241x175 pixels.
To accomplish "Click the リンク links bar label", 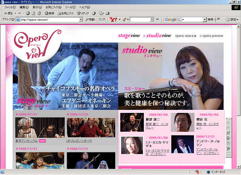I will [102, 19].
